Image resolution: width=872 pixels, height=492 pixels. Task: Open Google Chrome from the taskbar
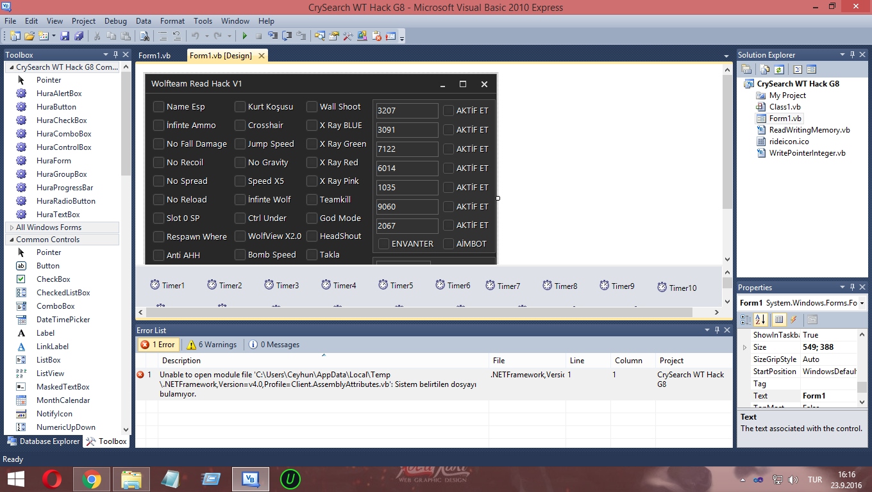pyautogui.click(x=92, y=479)
